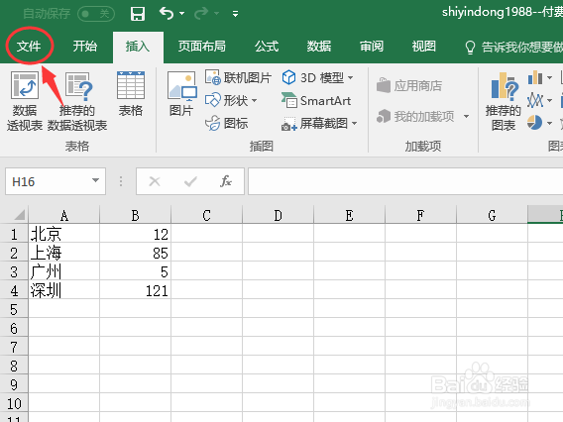Switch to the View (视图) tab
The image size is (563, 422).
[x=424, y=47]
